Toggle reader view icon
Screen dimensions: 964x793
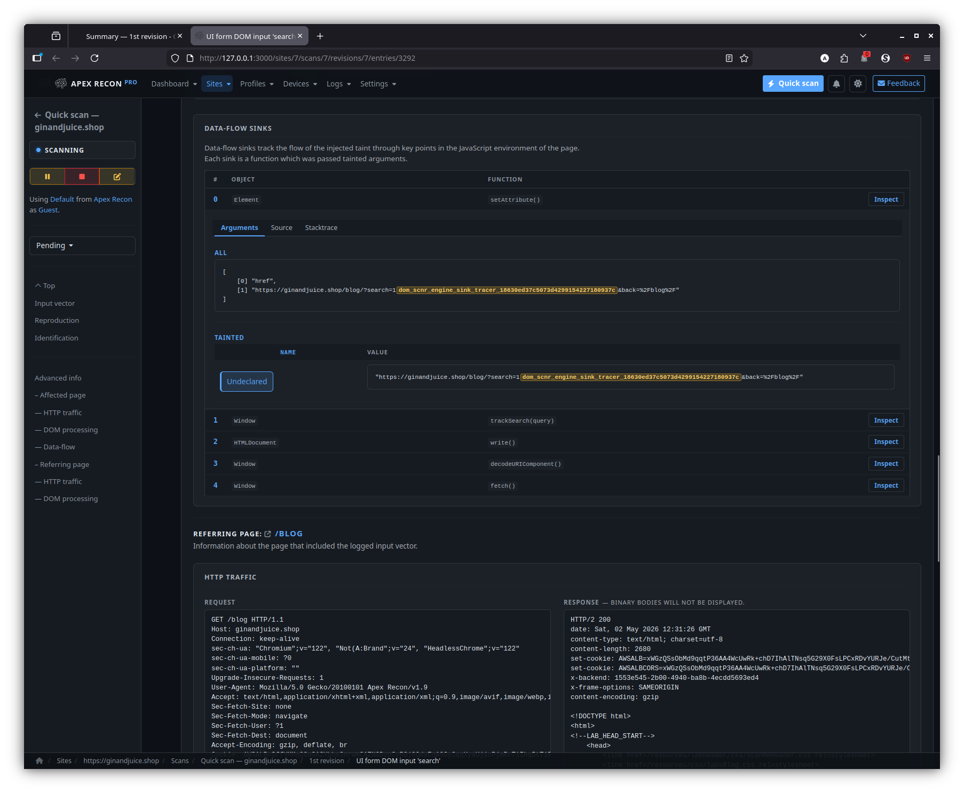[729, 58]
